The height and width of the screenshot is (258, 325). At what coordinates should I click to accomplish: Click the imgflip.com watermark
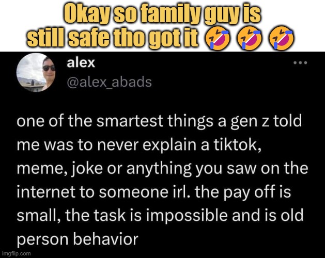point(16,254)
